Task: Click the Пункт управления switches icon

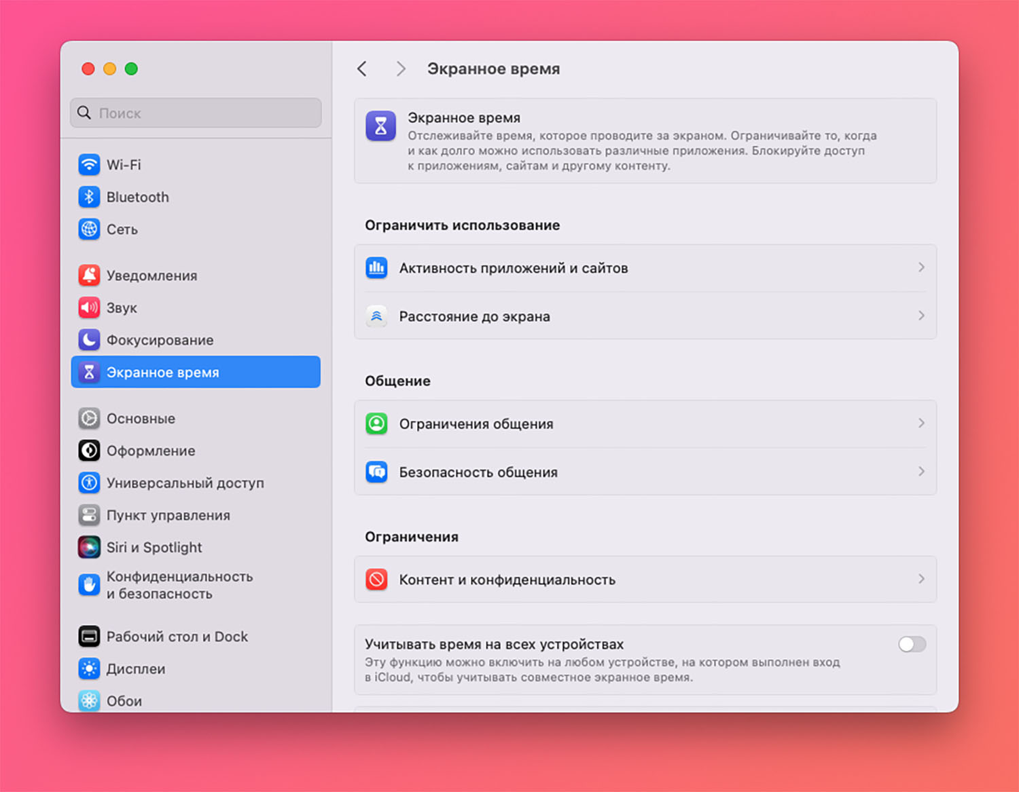Action: 89,515
